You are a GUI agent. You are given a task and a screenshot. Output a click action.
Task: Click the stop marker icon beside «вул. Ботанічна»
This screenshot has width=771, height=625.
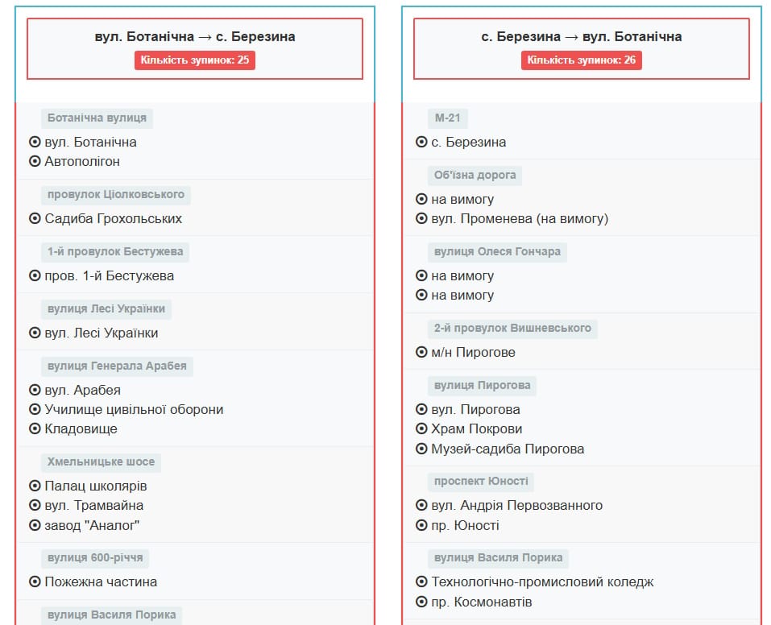coord(33,142)
